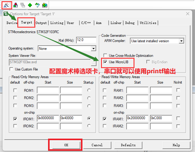Image resolution: width=195 pixels, height=152 pixels.
Task: Check the RAM1 default checkbox
Action: [x=105, y=90]
